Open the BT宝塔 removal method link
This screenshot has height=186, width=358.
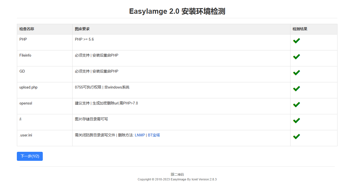(154, 135)
